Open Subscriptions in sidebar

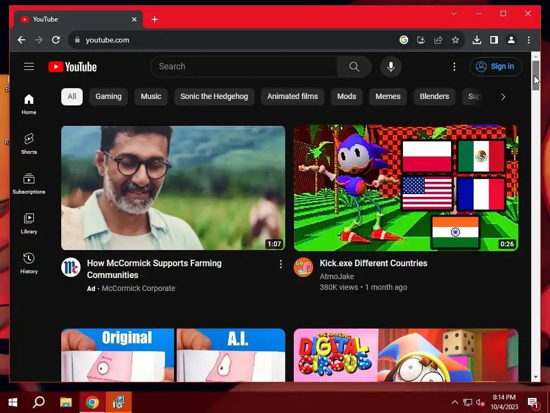[x=29, y=184]
